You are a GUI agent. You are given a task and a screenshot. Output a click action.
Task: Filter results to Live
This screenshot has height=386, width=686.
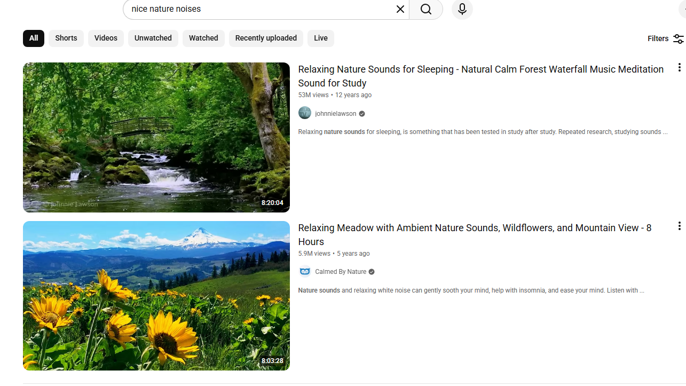click(321, 38)
